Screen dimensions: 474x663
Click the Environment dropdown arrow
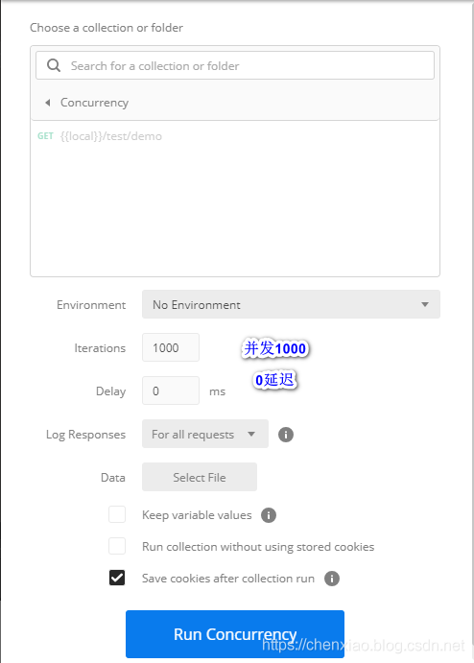click(425, 304)
